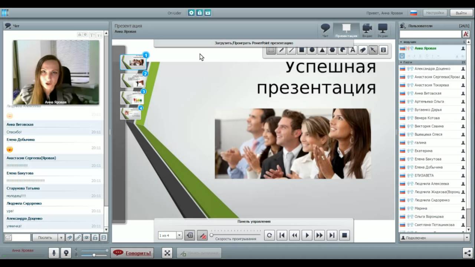Go to the previous slide with rewind

tap(295, 235)
